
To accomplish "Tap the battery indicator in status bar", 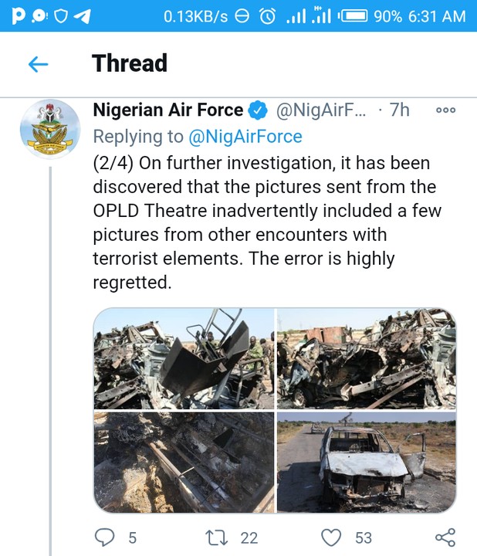I will point(352,15).
